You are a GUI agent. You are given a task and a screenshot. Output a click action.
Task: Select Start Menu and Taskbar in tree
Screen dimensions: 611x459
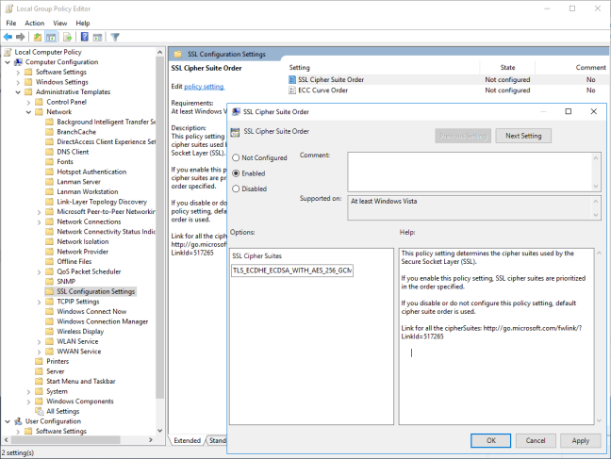click(x=81, y=381)
